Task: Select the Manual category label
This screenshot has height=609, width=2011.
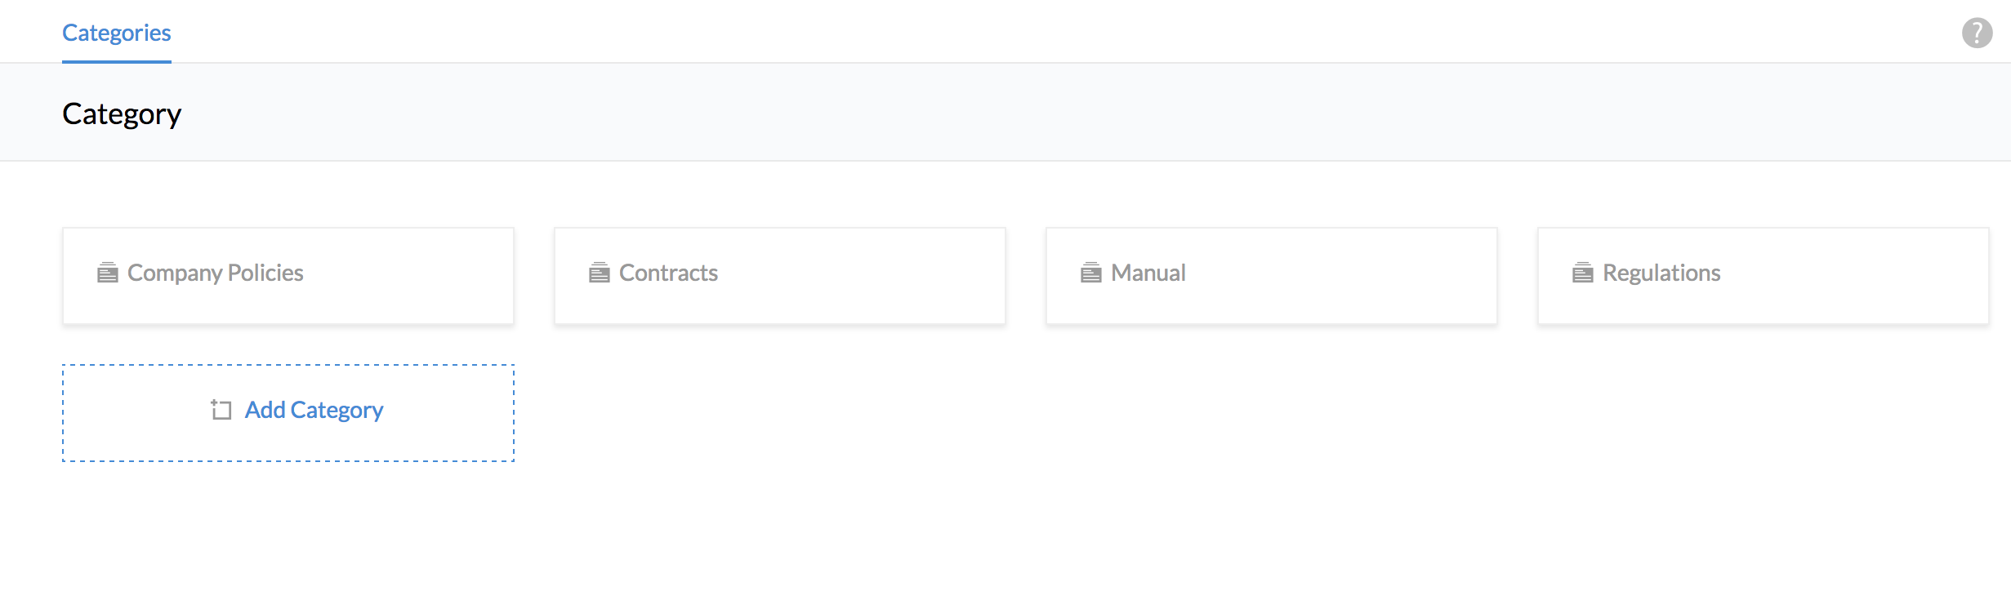Action: coord(1148,273)
